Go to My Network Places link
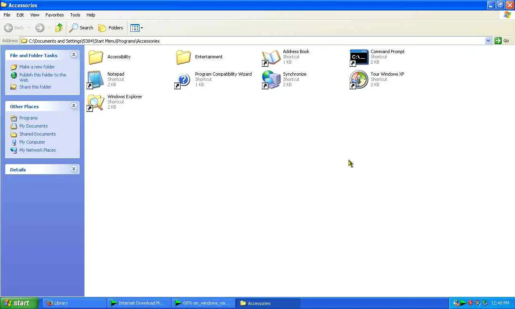 (x=37, y=150)
